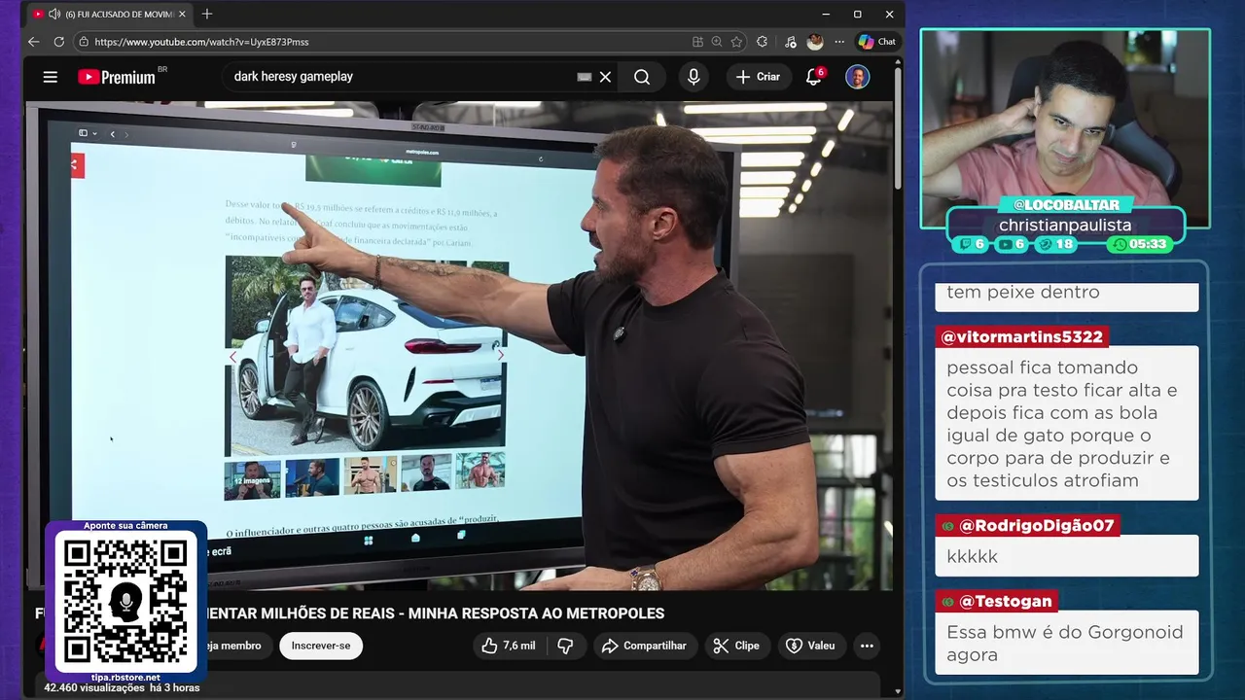
Task: Focus the 'dark heresy gameplay' search field
Action: [x=399, y=77]
